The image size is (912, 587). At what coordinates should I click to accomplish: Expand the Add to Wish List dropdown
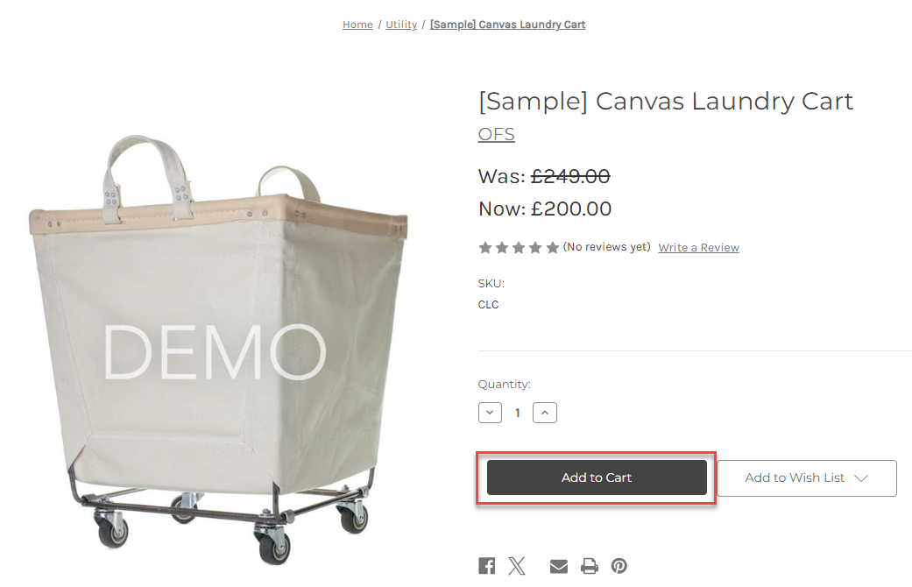tap(806, 477)
